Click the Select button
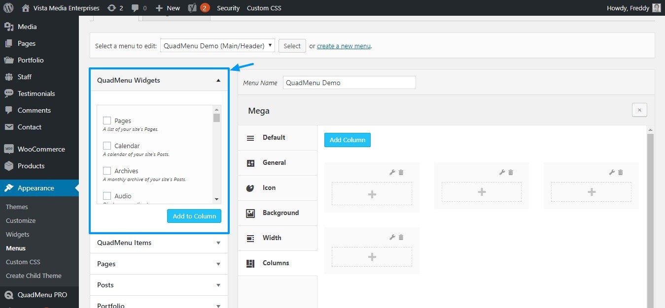This screenshot has height=308, width=665. pyautogui.click(x=292, y=46)
